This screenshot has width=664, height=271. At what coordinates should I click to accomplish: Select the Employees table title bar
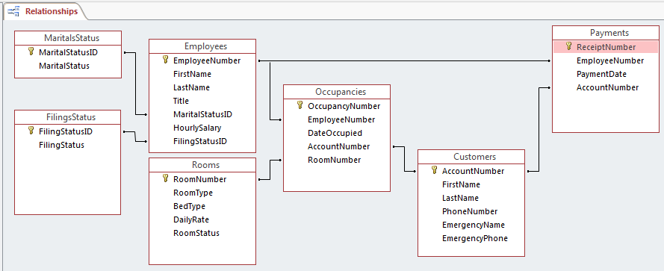[x=202, y=46]
